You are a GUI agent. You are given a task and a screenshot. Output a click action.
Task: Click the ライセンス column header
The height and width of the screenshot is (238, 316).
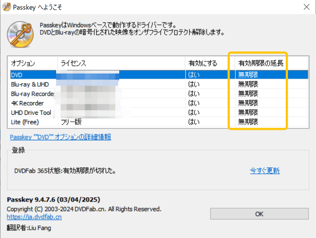121,63
